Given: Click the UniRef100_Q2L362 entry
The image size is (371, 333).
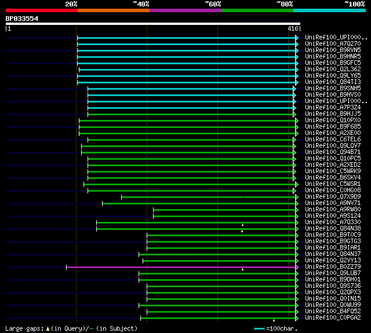Looking at the screenshot, I should point(333,69).
